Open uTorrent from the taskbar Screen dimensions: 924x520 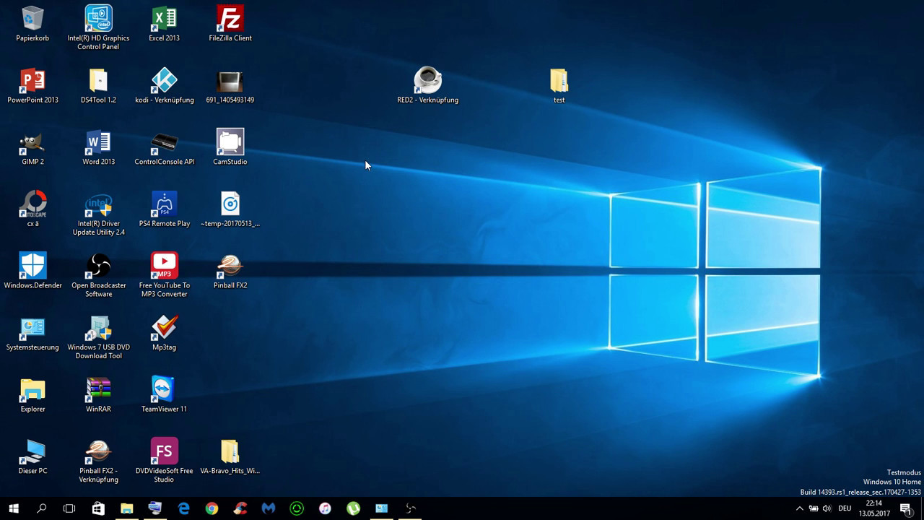point(353,508)
